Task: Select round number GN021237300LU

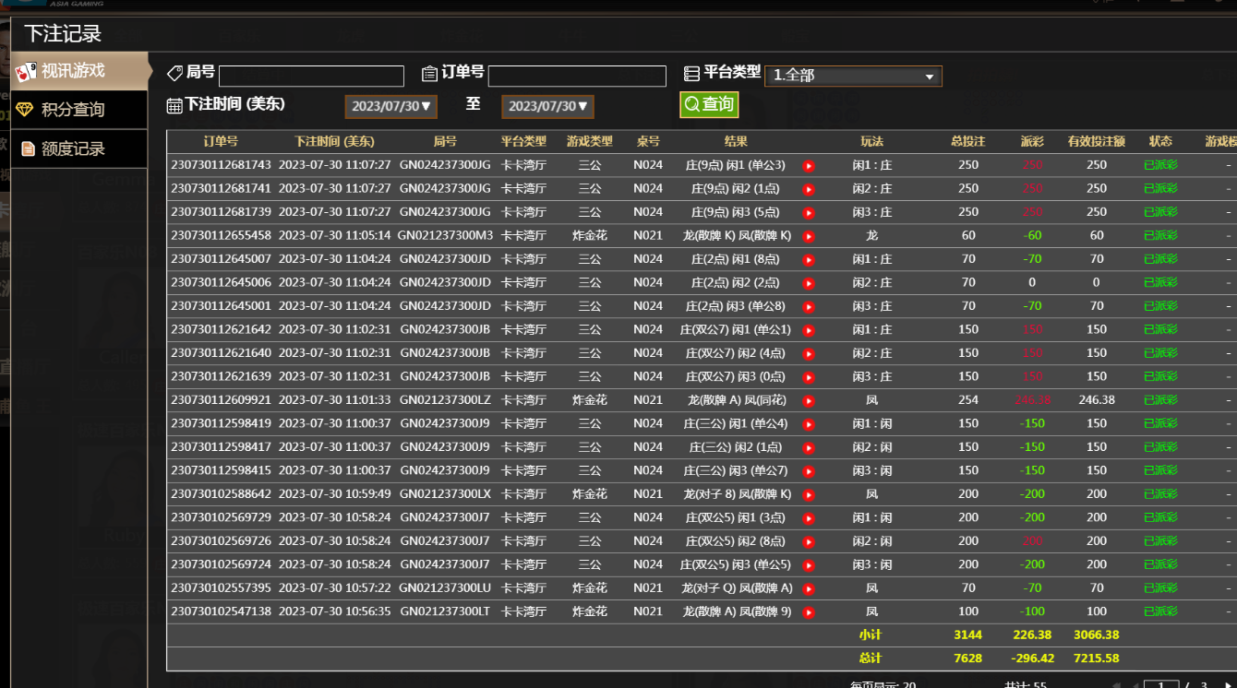Action: point(445,588)
